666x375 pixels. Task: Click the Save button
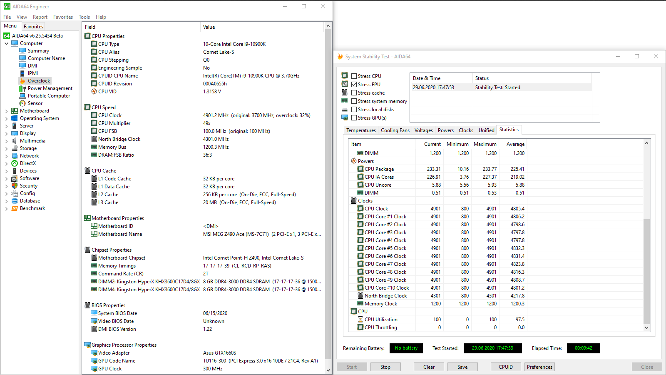(462, 367)
